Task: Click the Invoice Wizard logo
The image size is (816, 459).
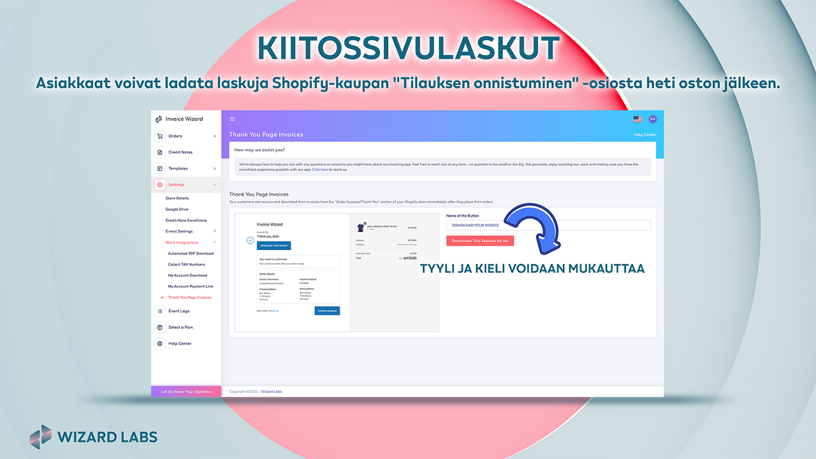Action: 179,119
